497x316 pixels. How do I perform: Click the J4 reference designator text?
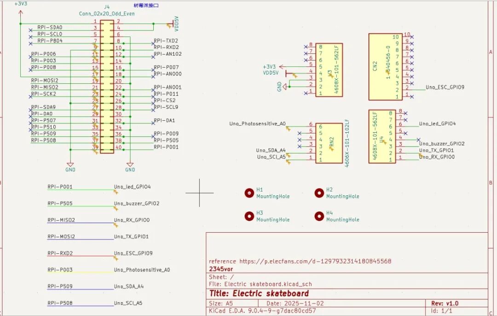click(x=107, y=7)
